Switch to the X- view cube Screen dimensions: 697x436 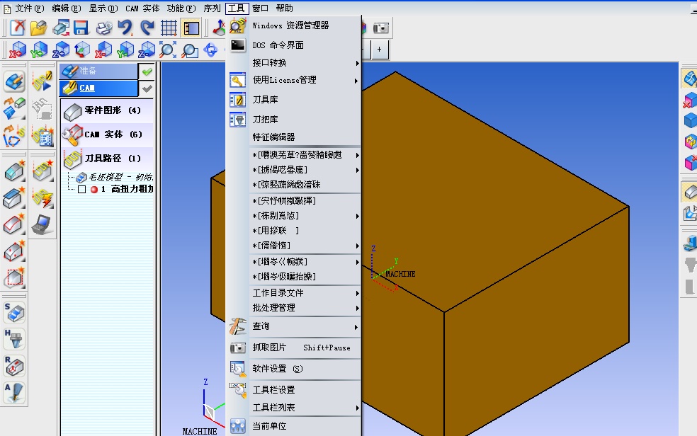[103, 50]
